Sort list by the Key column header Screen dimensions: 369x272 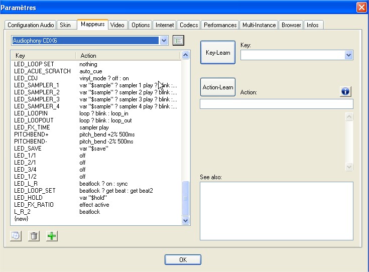point(43,55)
